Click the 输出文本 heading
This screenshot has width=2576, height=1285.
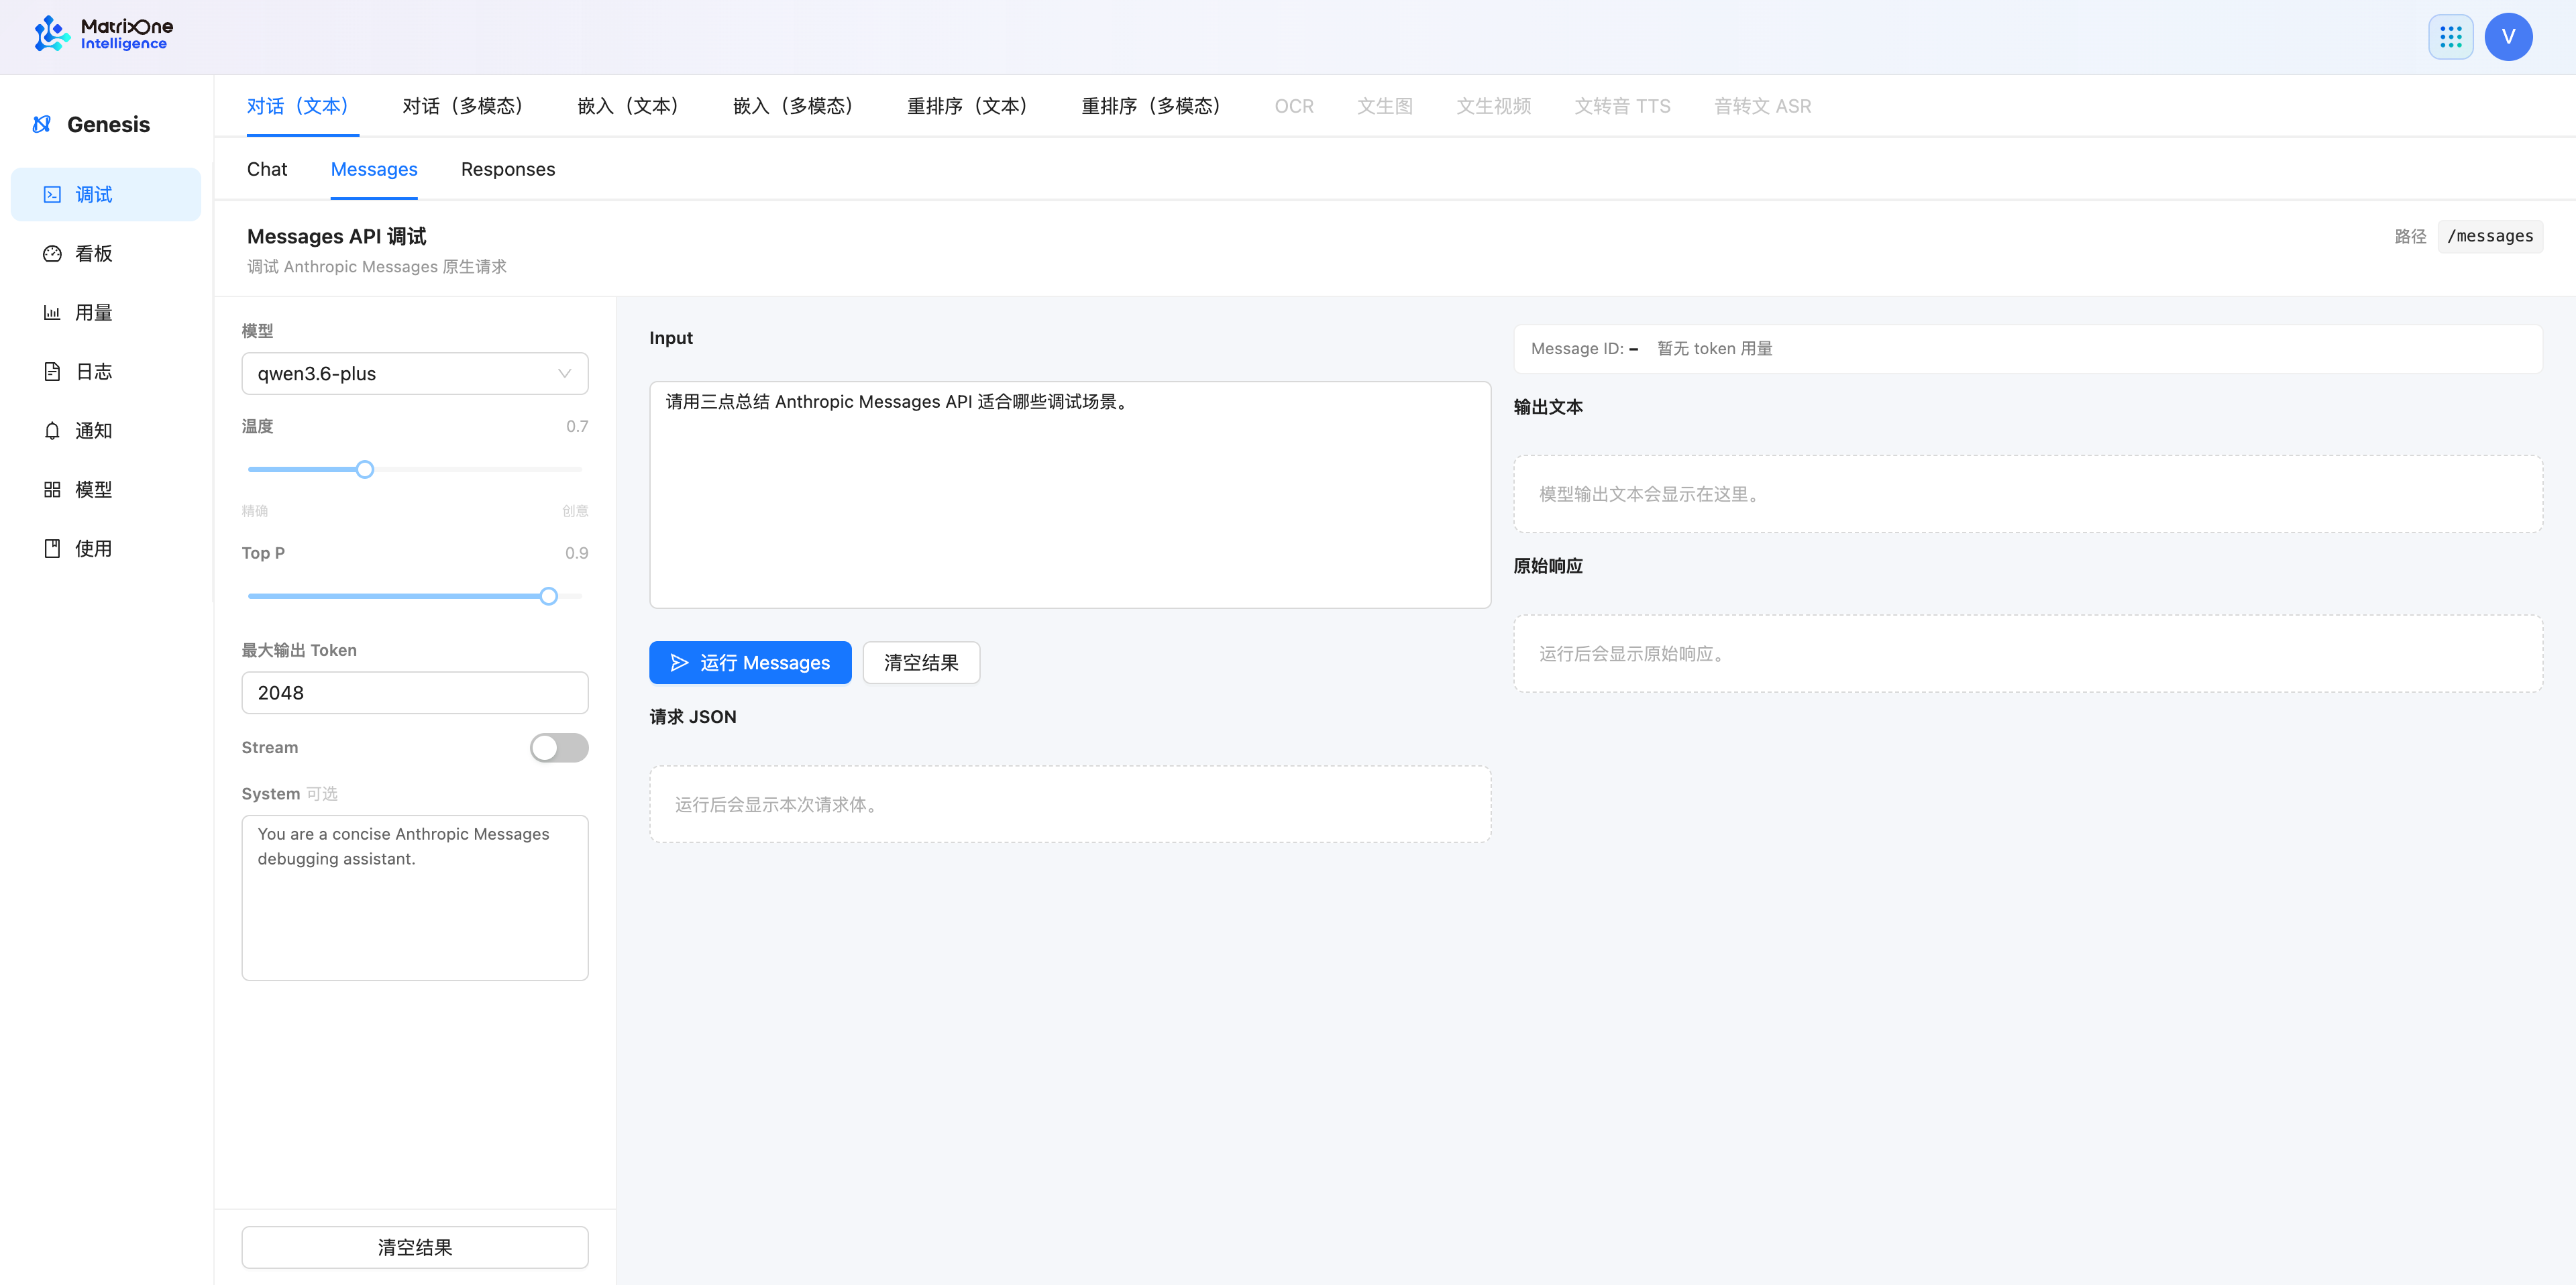click(1548, 407)
